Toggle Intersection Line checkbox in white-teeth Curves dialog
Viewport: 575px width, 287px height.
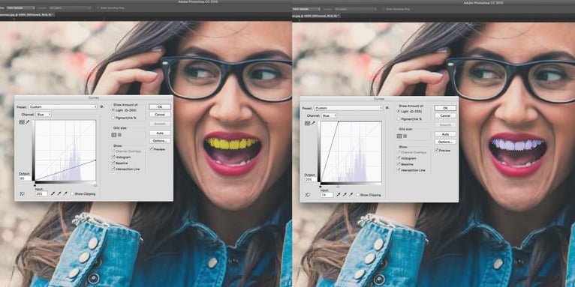(399, 170)
